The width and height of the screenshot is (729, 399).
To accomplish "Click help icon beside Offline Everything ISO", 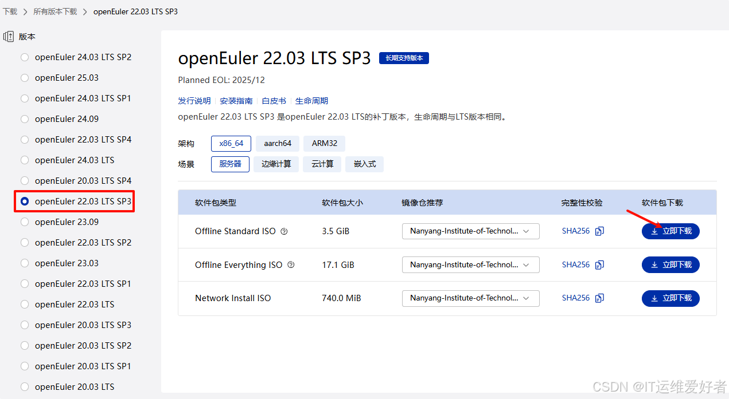I will click(x=291, y=265).
